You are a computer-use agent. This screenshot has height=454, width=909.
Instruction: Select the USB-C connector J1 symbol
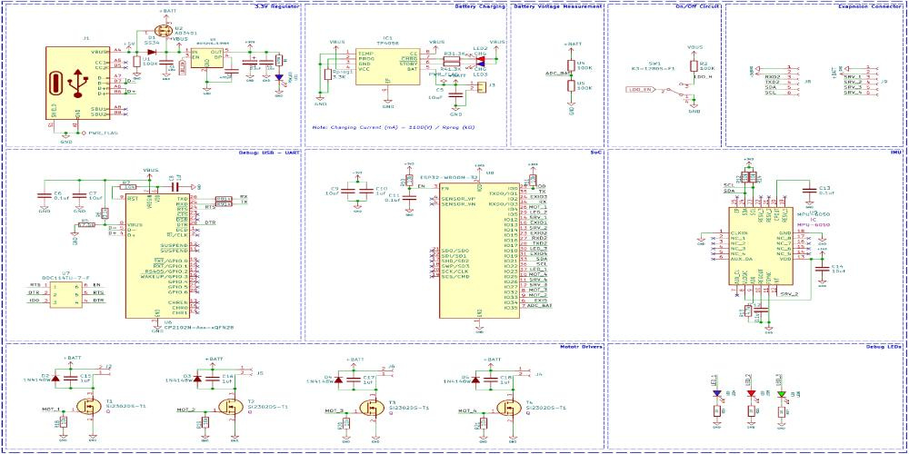77,84
